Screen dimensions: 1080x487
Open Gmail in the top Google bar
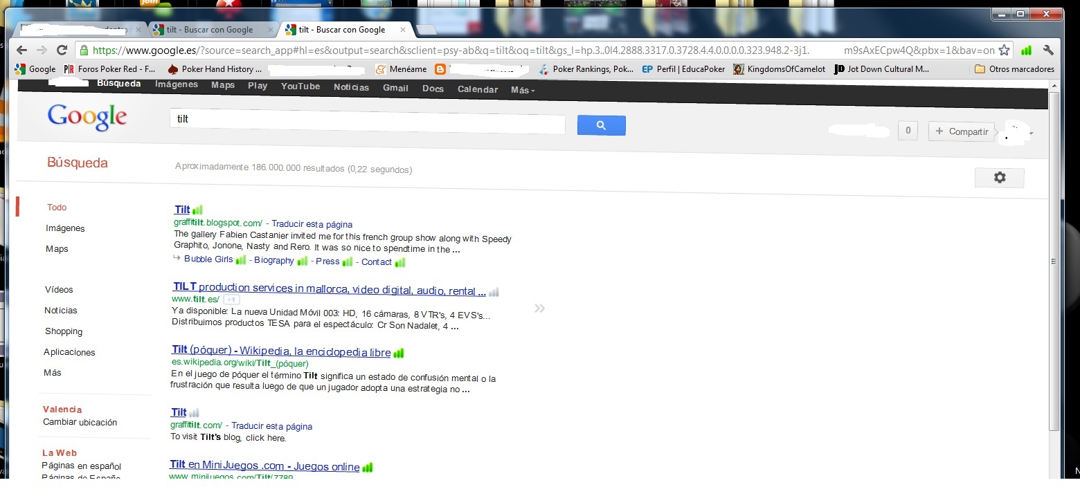[395, 88]
